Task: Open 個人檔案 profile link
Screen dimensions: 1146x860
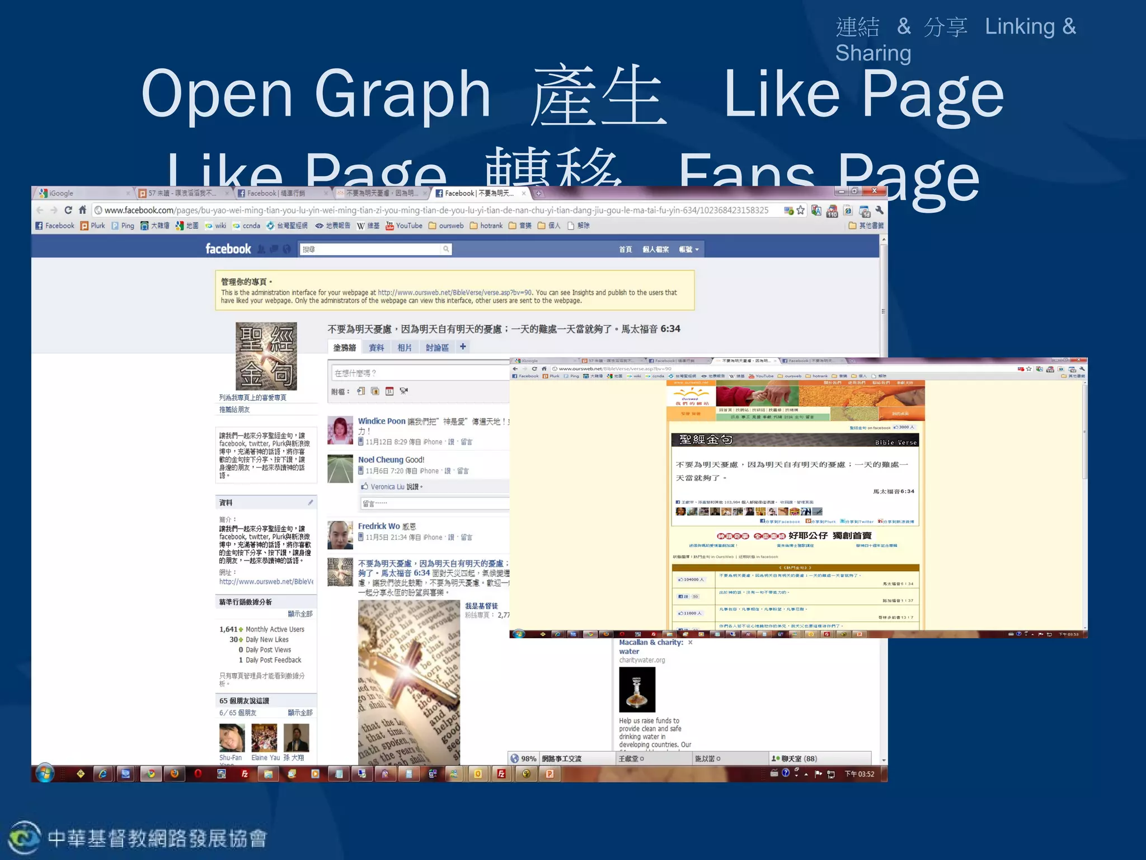Action: (x=656, y=250)
